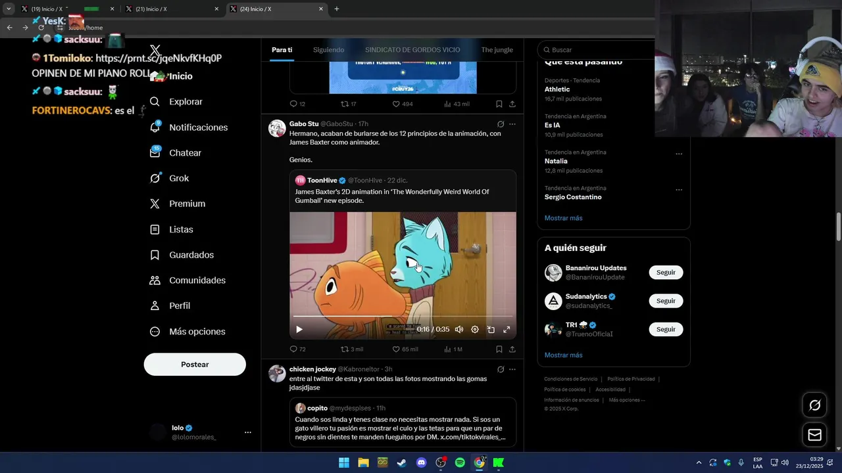Screen dimensions: 842x473
Task: Like Gabo Stu post (65 mil)
Action: coord(405,349)
